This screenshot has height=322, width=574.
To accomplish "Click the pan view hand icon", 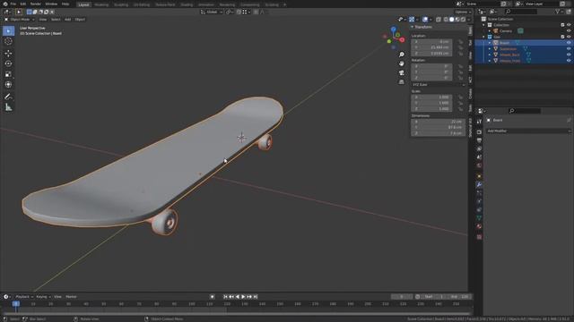I will click(x=402, y=64).
